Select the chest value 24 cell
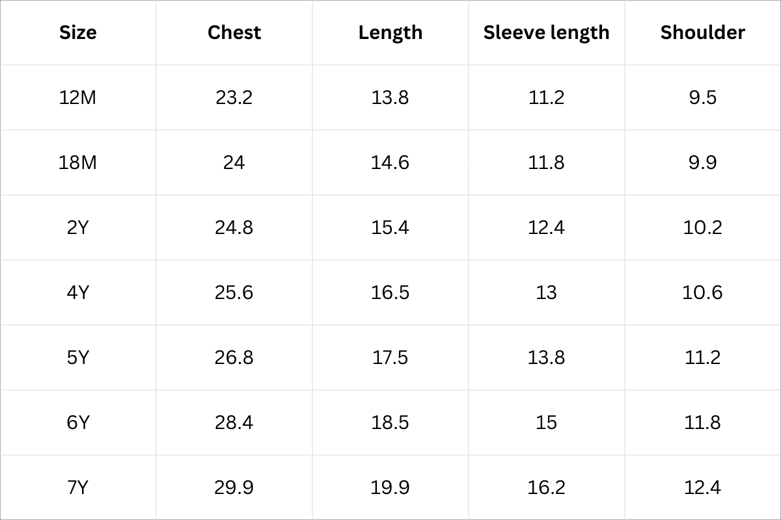Screen dimensions: 781x520 tap(234, 162)
